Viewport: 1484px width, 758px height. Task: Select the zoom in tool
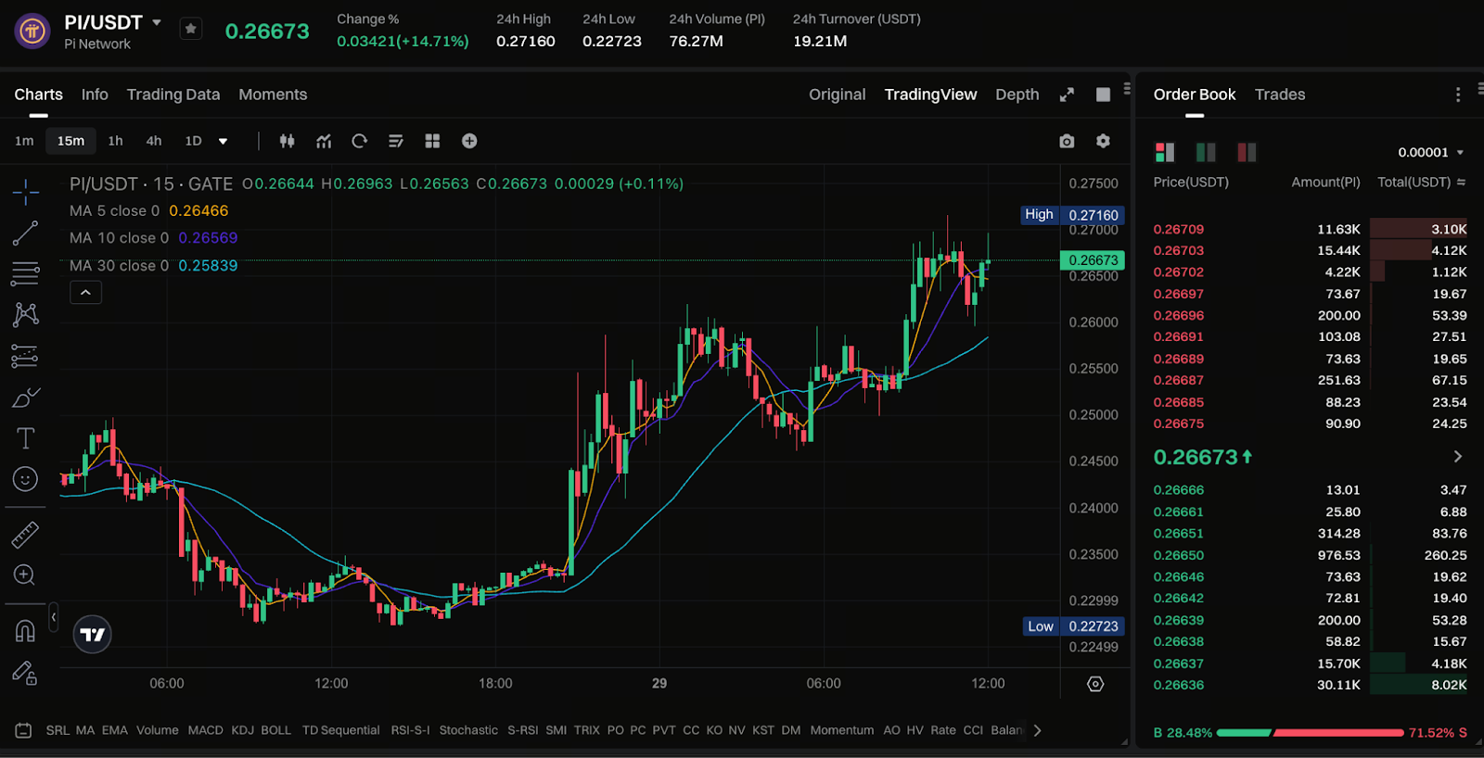25,575
